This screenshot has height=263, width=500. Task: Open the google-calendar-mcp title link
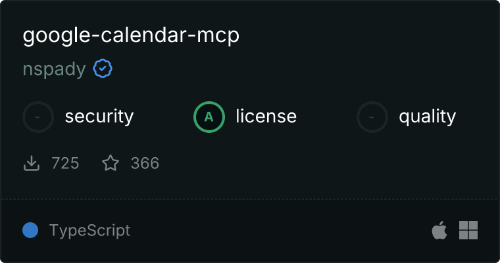tap(131, 36)
